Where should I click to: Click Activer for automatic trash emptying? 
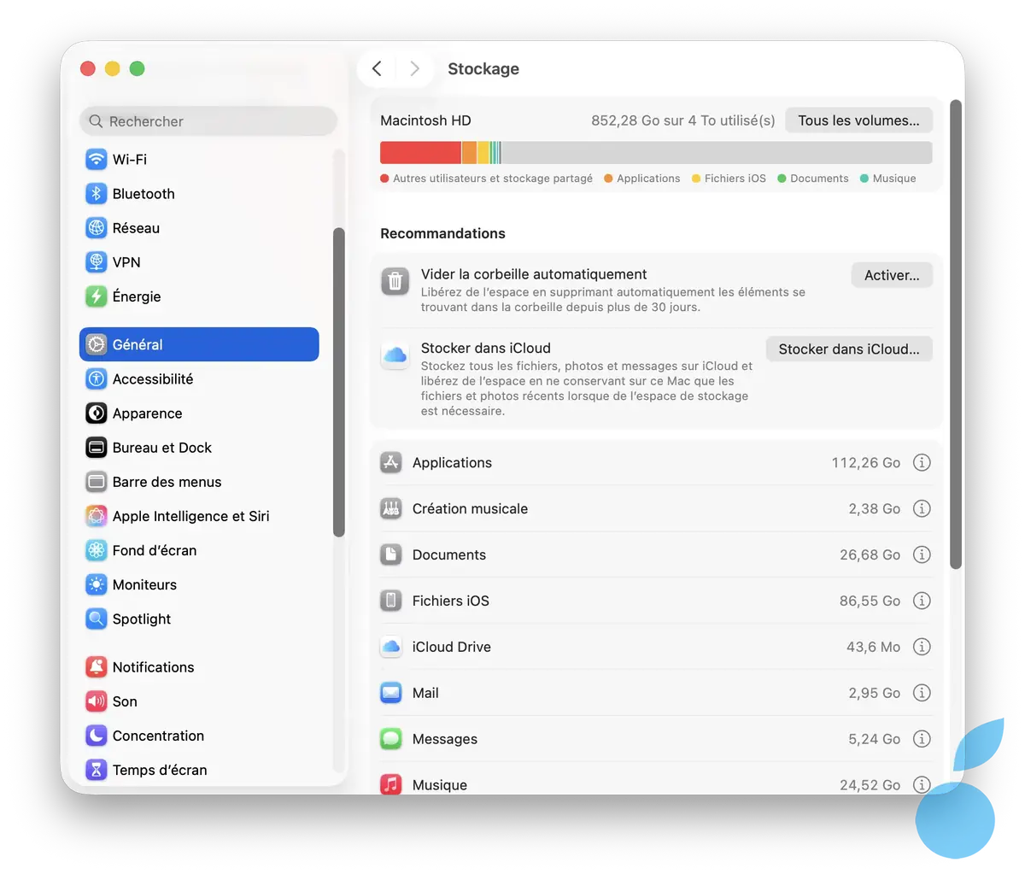click(891, 275)
